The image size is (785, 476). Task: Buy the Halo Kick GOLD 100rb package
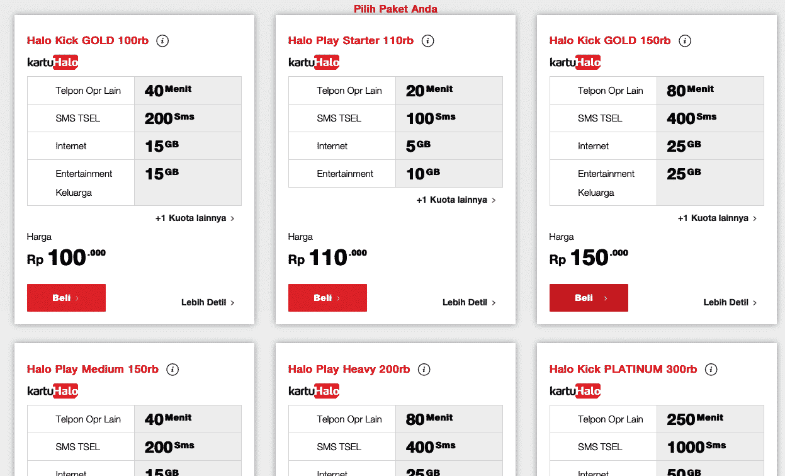(x=66, y=298)
